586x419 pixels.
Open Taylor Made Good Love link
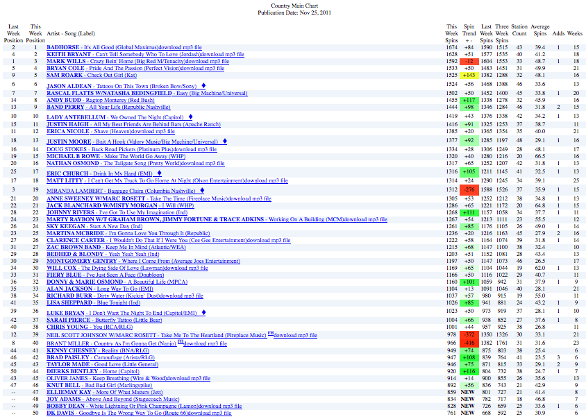tap(102, 364)
